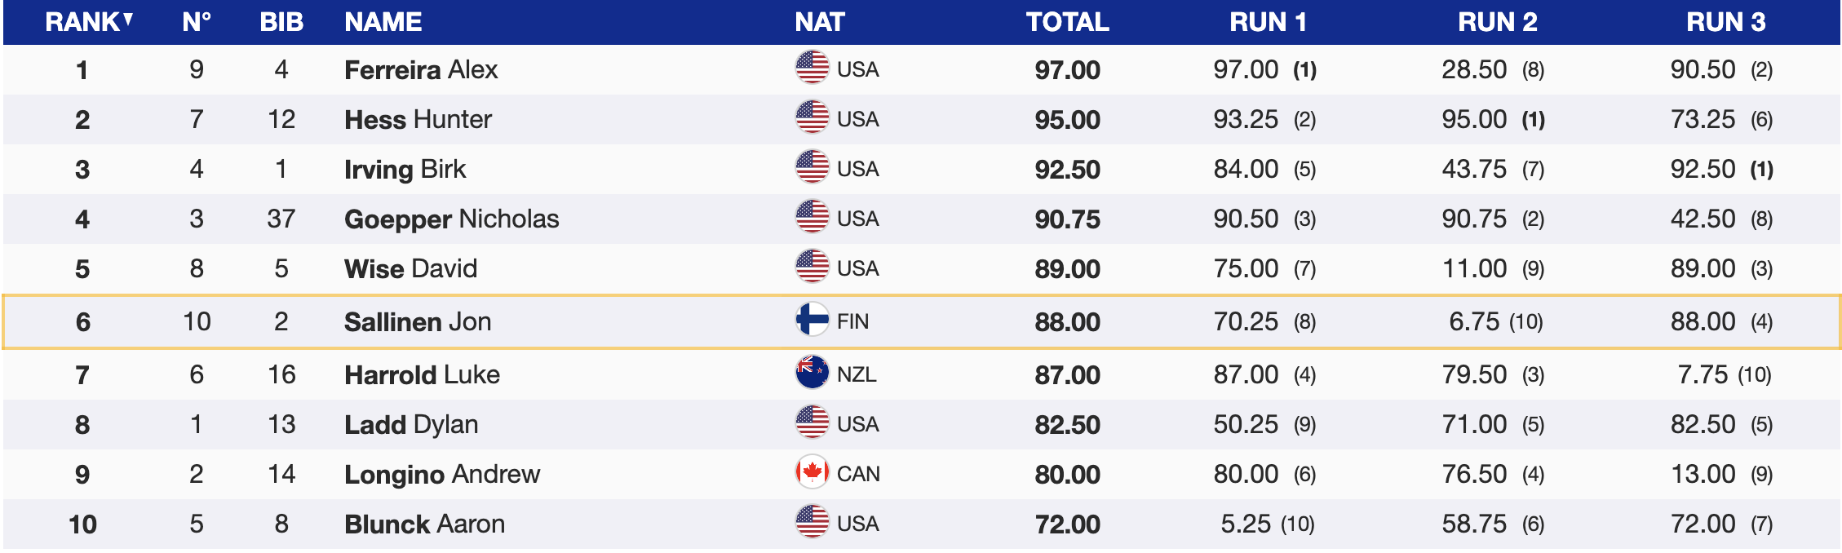Click the NAME column header
This screenshot has width=1842, height=553.
tap(383, 22)
